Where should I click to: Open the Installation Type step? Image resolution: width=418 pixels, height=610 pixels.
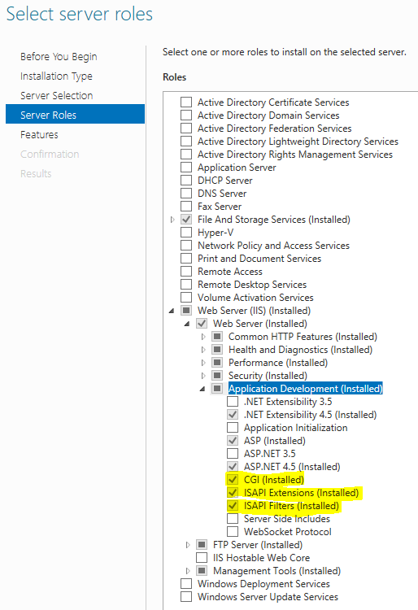click(56, 76)
